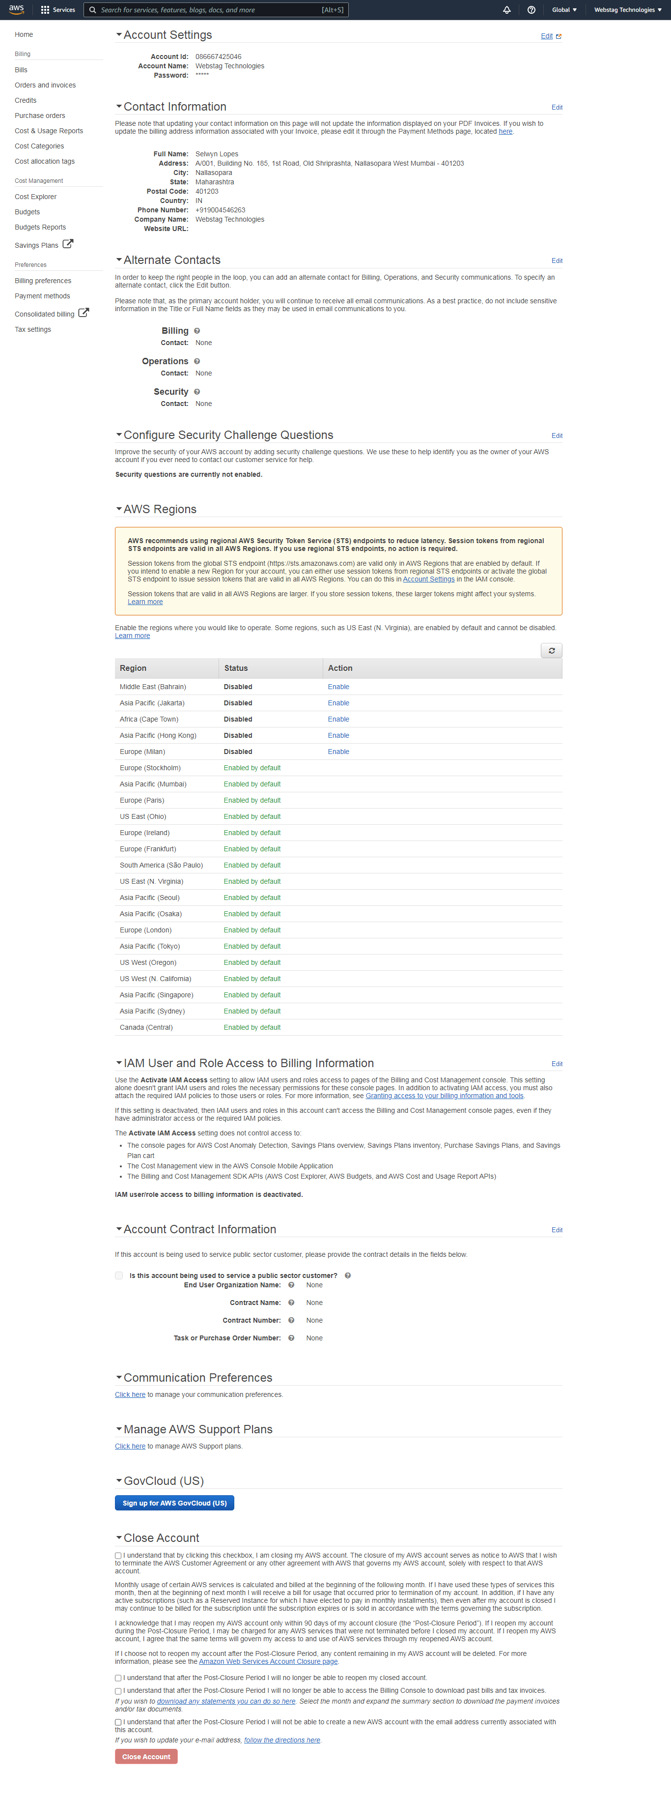Collapse the Contact Information section
Viewport: 671px width, 1798px height.
click(118, 106)
